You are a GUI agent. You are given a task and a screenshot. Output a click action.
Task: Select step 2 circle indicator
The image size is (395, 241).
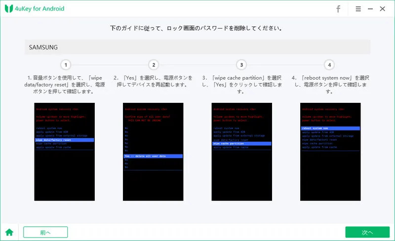click(x=154, y=65)
